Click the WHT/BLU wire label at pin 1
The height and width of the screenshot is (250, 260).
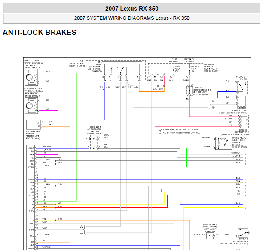[46, 147]
